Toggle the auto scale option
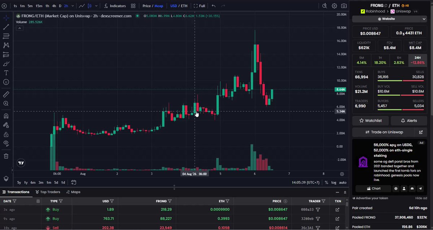This screenshot has width=433, height=230. click(343, 183)
